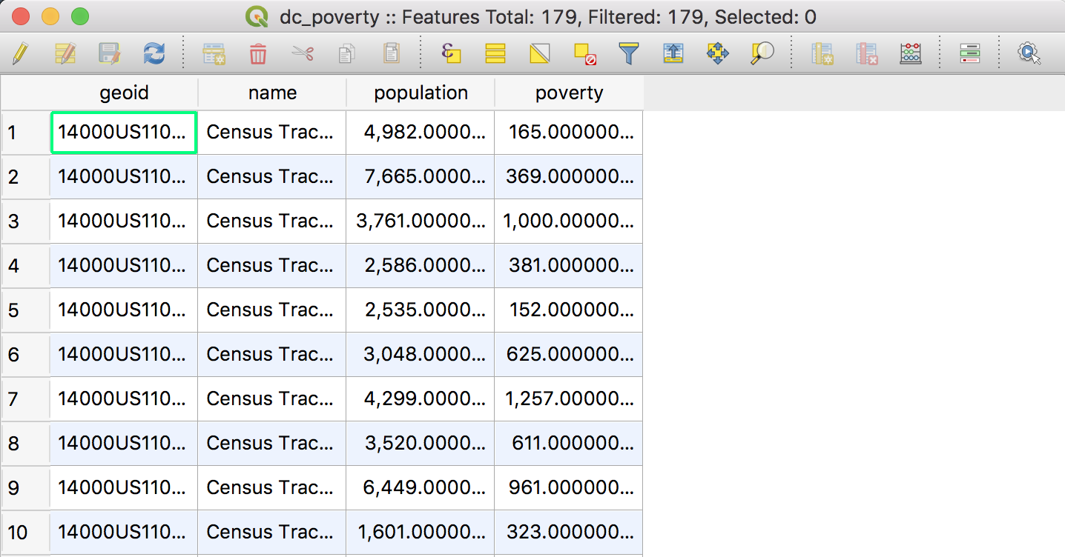Click population value 6,449.0000...
Screen dimensions: 1065x557
[x=421, y=488]
